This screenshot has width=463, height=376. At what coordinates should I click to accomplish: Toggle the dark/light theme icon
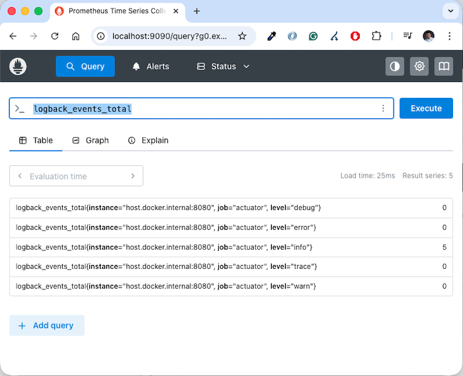point(395,66)
